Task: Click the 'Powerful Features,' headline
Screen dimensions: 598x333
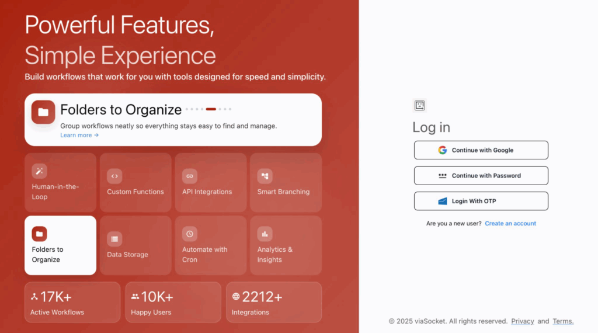Action: click(x=119, y=25)
